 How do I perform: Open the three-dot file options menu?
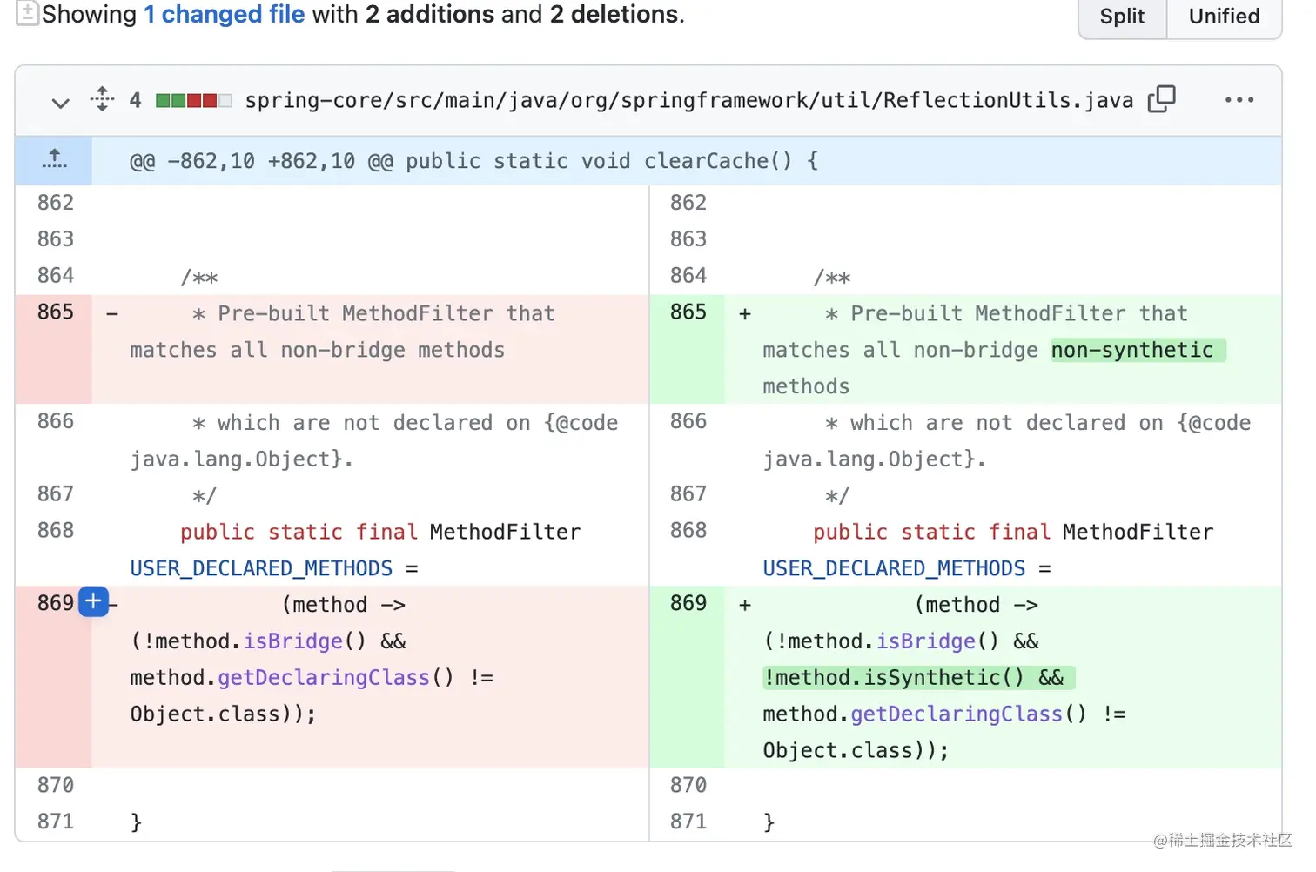coord(1239,100)
